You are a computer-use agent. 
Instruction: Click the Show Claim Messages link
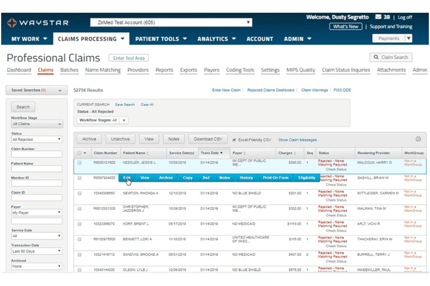pyautogui.click(x=298, y=140)
